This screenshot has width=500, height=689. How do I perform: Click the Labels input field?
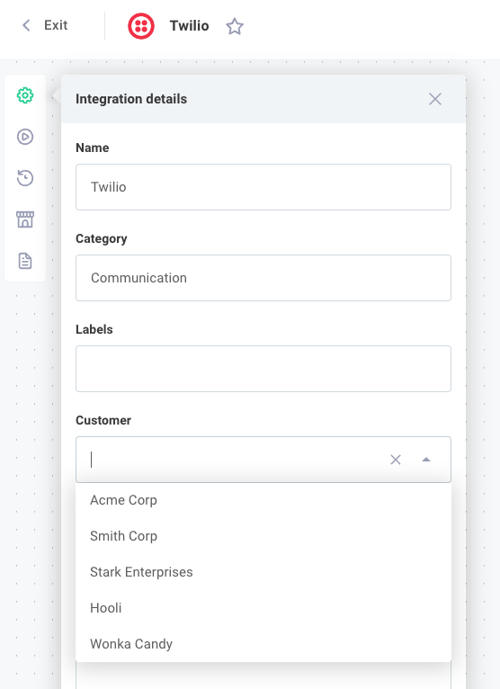click(263, 369)
